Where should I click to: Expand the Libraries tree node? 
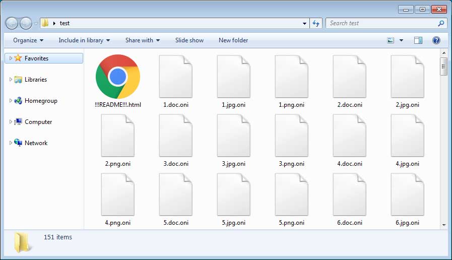coord(11,79)
